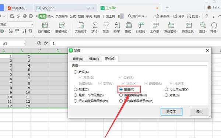Click the 文档助手 document assistant icon
Image resolution: width=221 pixels, height=138 pixels.
(81, 25)
